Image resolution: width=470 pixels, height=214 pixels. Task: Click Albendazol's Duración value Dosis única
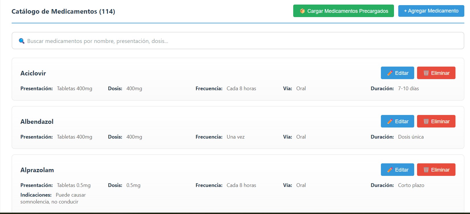coord(411,137)
